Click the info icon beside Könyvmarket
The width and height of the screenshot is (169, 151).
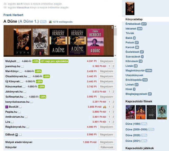(24, 87)
